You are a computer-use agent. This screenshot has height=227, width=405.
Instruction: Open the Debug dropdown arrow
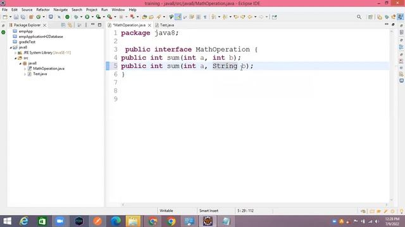[81, 17]
